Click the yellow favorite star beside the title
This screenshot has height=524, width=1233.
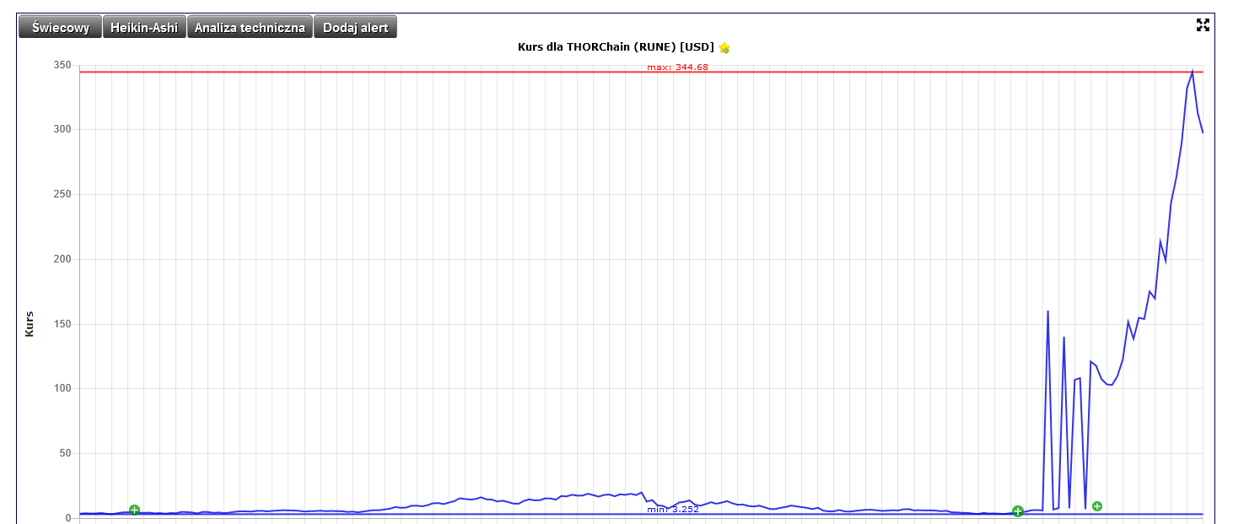click(x=724, y=48)
